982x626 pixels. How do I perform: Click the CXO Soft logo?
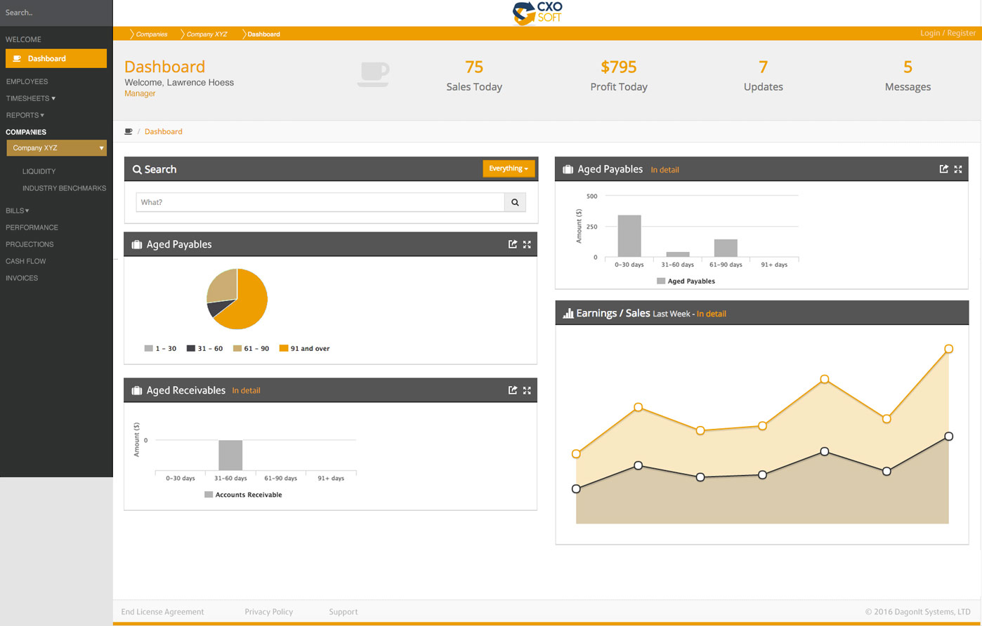pyautogui.click(x=537, y=13)
